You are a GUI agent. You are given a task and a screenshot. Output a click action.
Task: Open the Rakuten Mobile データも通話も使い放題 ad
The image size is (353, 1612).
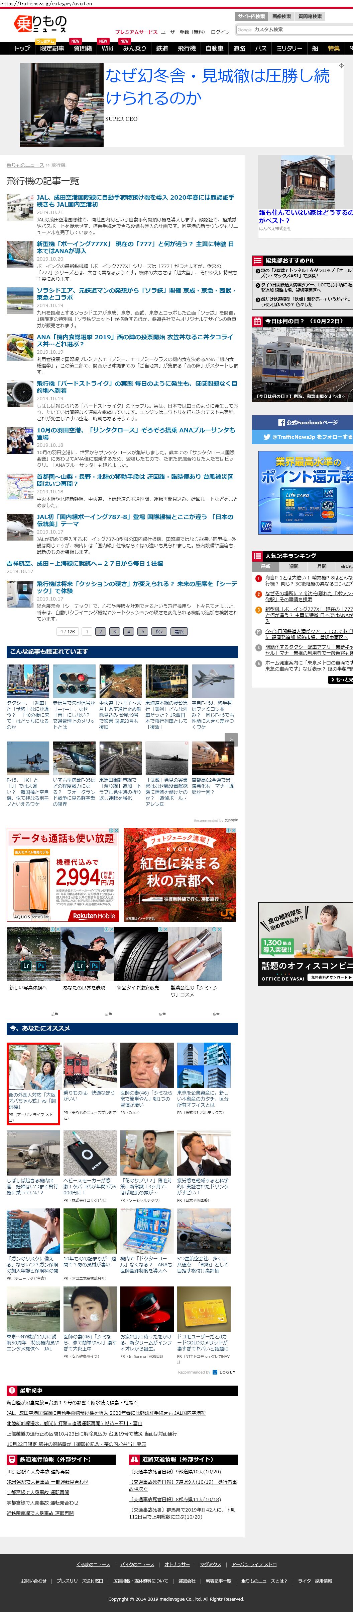point(63,875)
